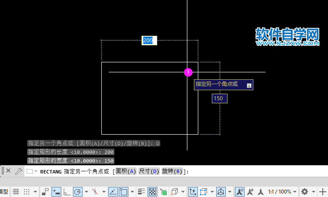Open snap mode settings dropdown arrow
This screenshot has height=197, width=328.
(35, 192)
